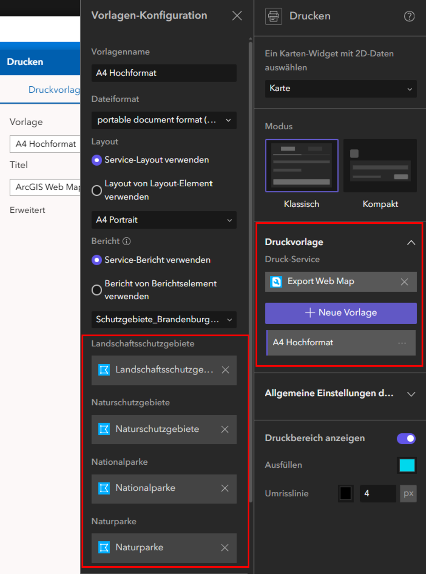Open the A4 Portrait layout dropdown
Image resolution: width=426 pixels, height=574 pixels.
[x=164, y=220]
